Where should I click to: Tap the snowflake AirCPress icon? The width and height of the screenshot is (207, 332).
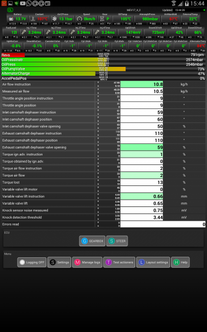pos(54,19)
